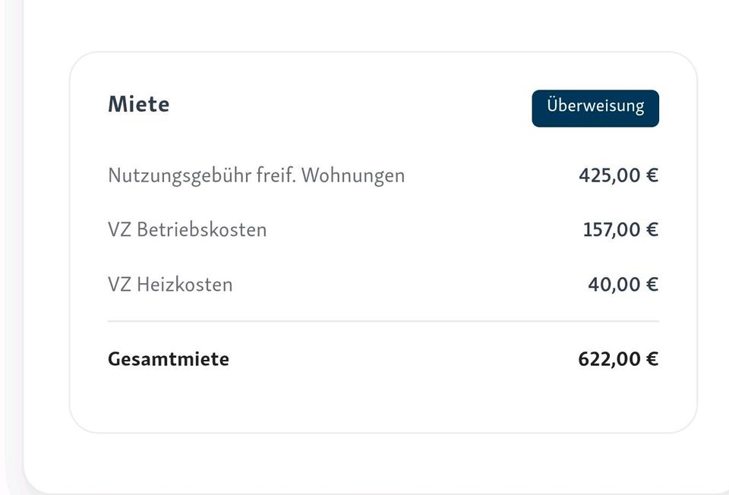Click the bold Gesamtmiete label
729x495 pixels.
pyautogui.click(x=168, y=359)
